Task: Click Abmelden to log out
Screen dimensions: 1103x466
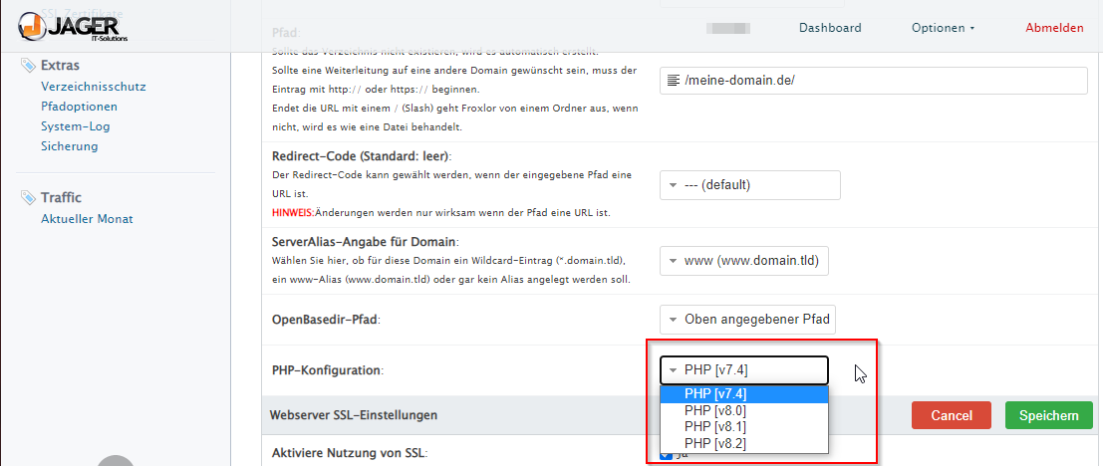Action: [x=1054, y=28]
